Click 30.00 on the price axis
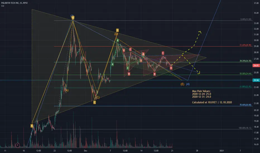 [x=256, y=40]
